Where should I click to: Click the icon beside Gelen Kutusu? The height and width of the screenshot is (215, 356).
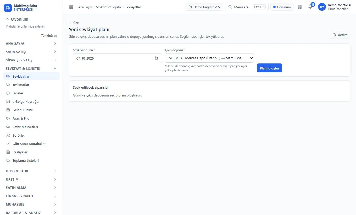coord(8,110)
